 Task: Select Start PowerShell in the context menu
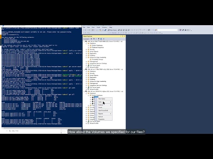[x=103, y=110]
